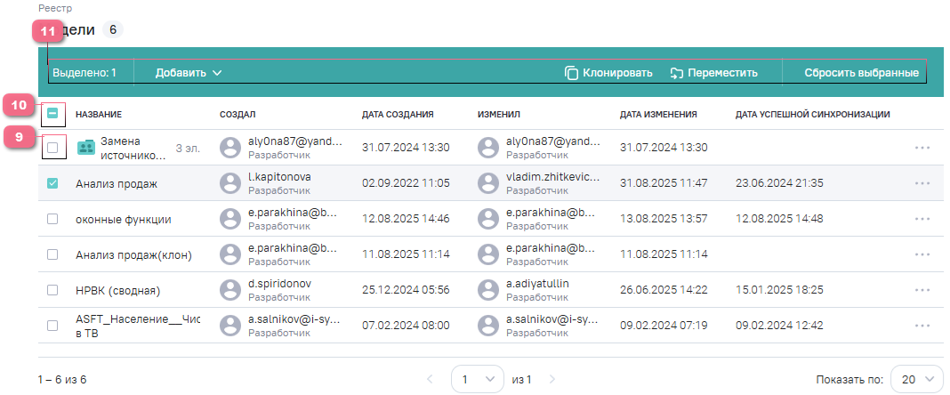This screenshot has width=950, height=395.
Task: Open three-dots menu for ASFT_Население row
Action: pyautogui.click(x=922, y=326)
